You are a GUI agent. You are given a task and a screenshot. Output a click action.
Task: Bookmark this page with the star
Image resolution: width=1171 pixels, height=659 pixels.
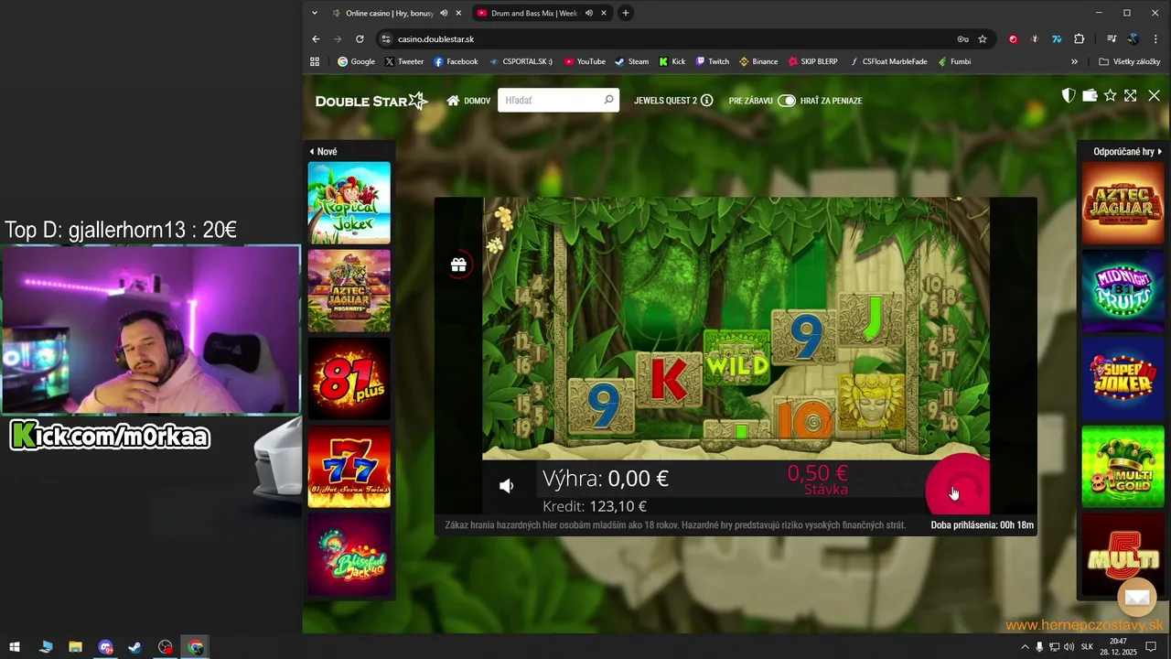983,39
